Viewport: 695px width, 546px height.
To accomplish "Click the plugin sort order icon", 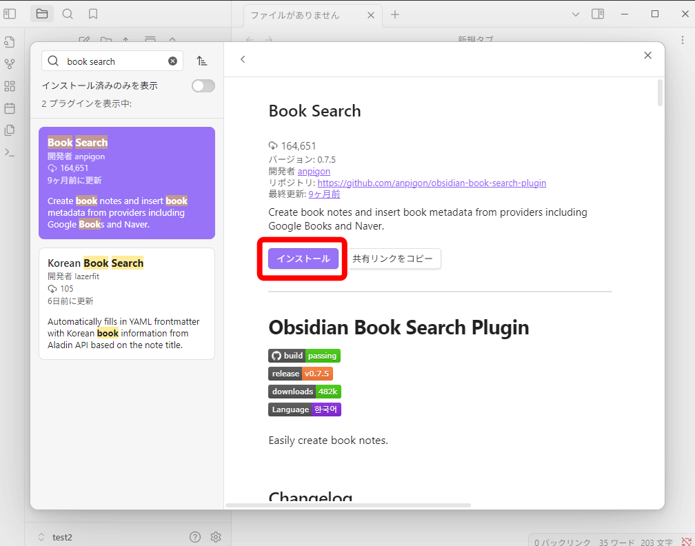I will (202, 61).
